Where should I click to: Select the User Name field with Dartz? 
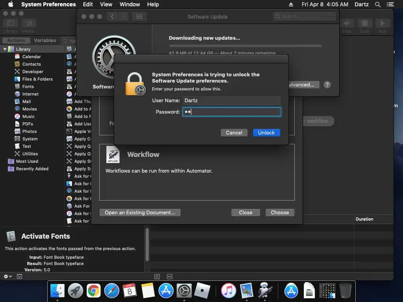231,100
